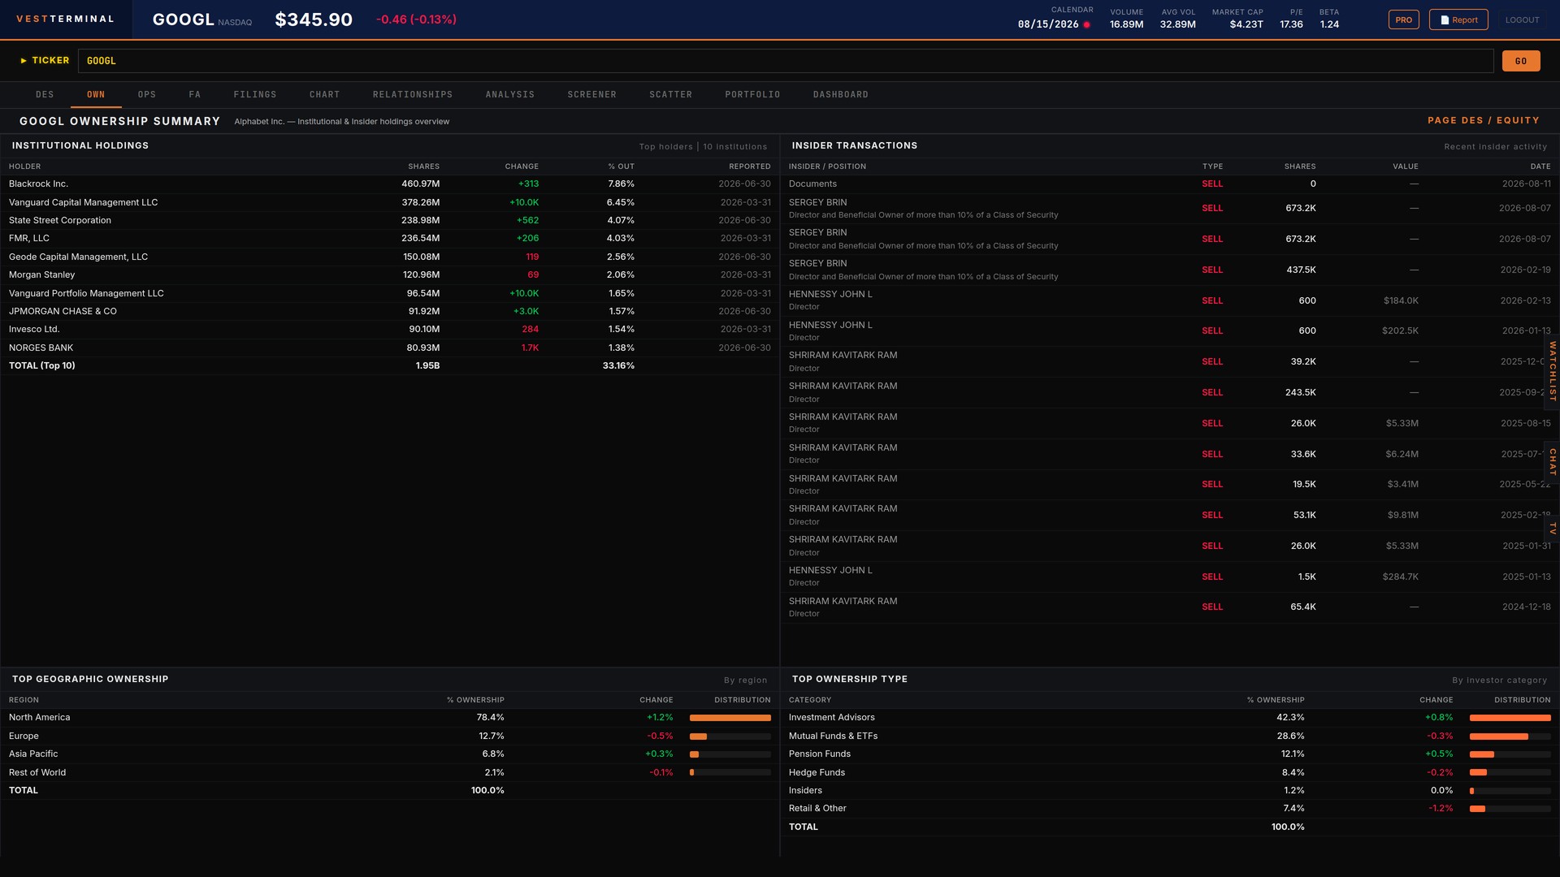This screenshot has height=877, width=1560.
Task: Click the TOTAL (Top 10) row
Action: pyautogui.click(x=390, y=365)
